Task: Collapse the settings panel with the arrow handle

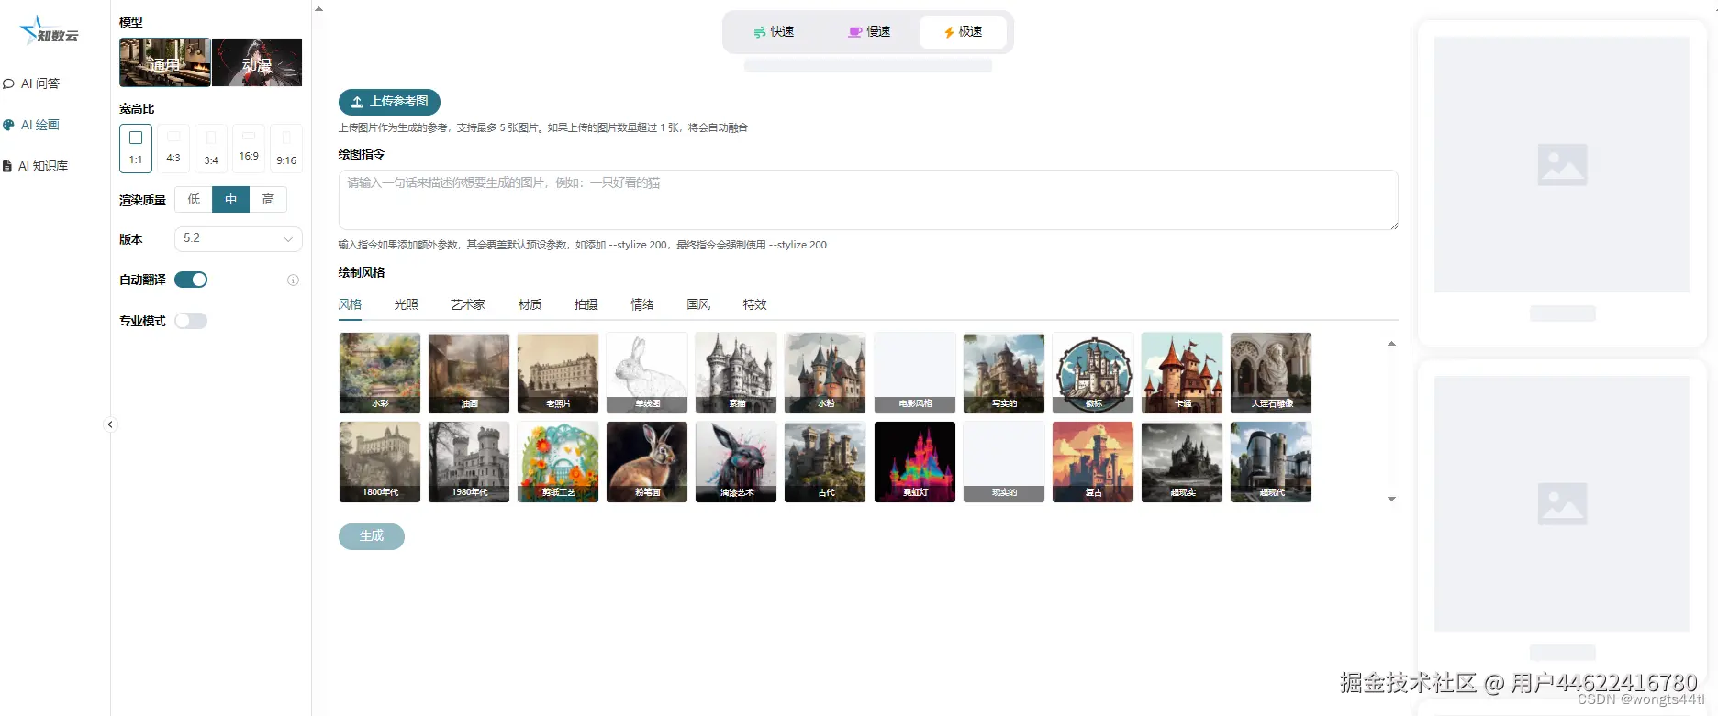Action: [x=110, y=424]
